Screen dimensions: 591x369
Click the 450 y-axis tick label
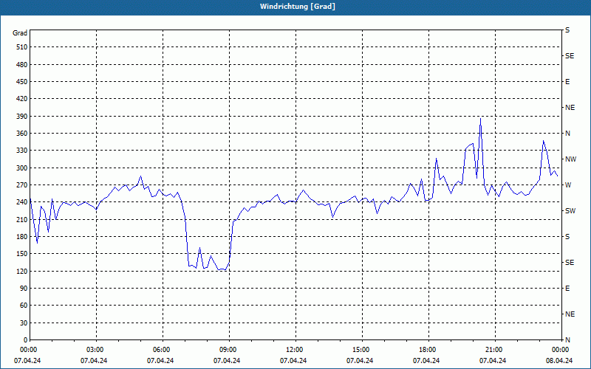[20, 82]
